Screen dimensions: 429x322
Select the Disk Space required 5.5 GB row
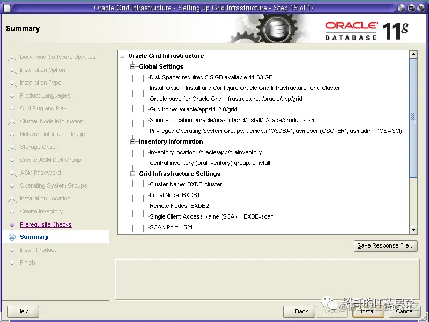click(x=211, y=77)
